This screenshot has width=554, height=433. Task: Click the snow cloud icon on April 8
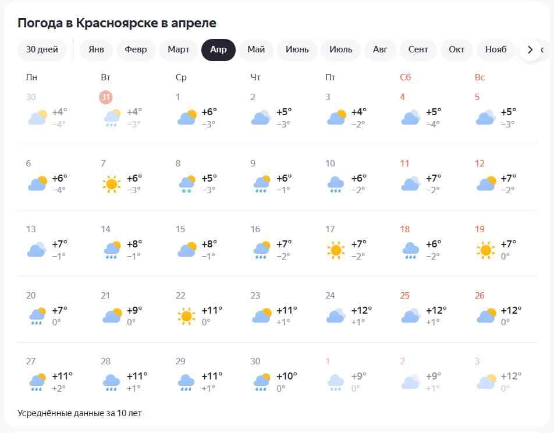[x=186, y=184]
